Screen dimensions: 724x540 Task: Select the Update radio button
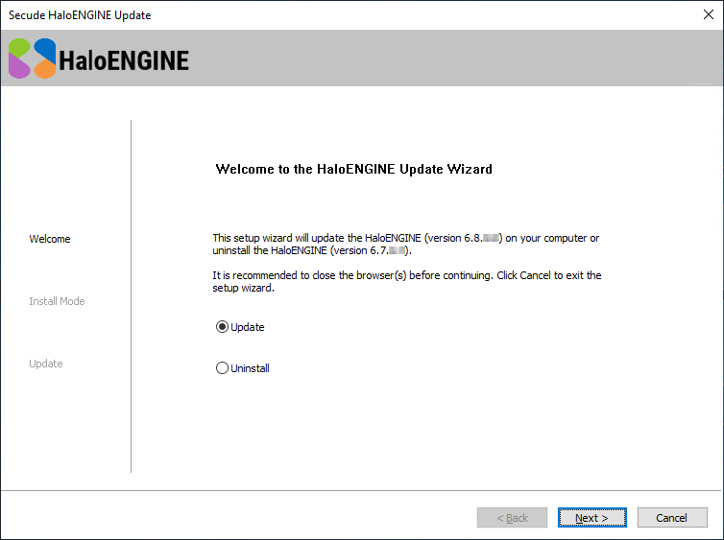[x=223, y=327]
